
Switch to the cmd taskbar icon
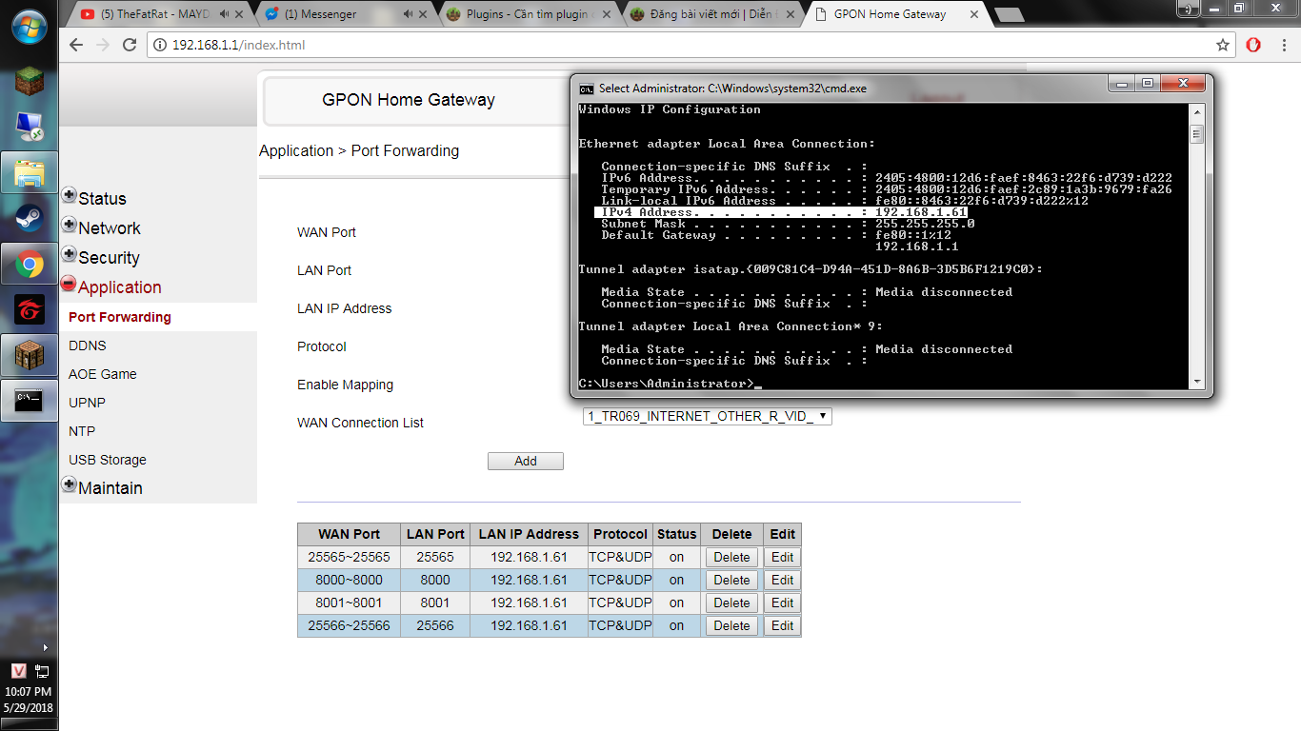pos(29,401)
